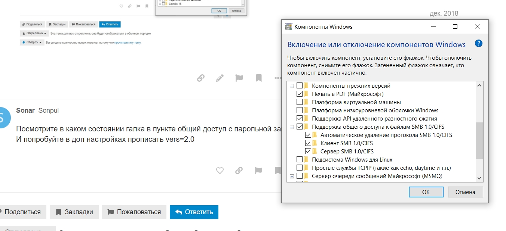Select row Сервер SMB 1.0/CIFS
The width and height of the screenshot is (506, 231).
point(347,152)
